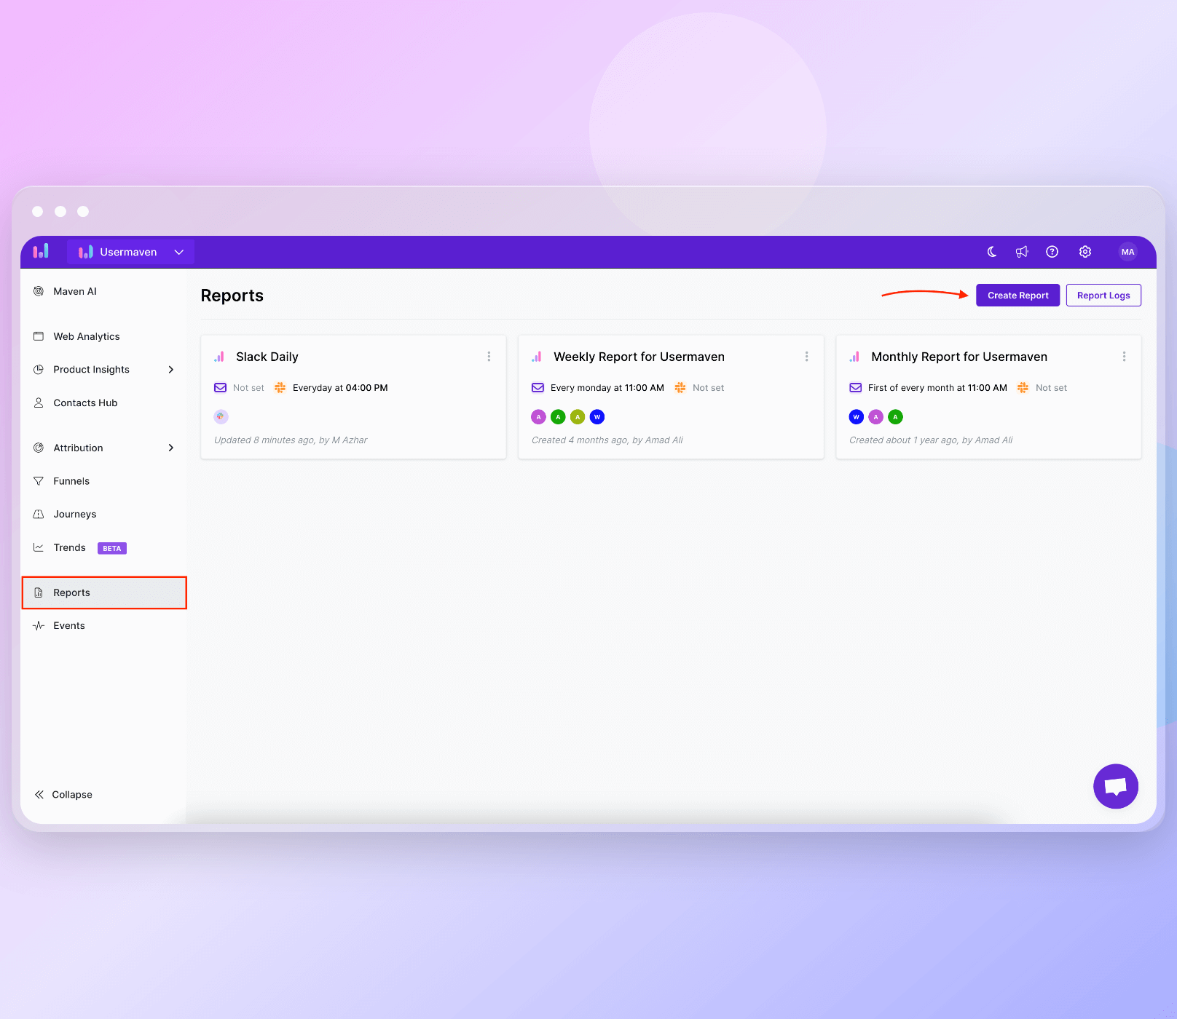Click email icon on Monthly Report card
This screenshot has width=1177, height=1019.
point(855,387)
